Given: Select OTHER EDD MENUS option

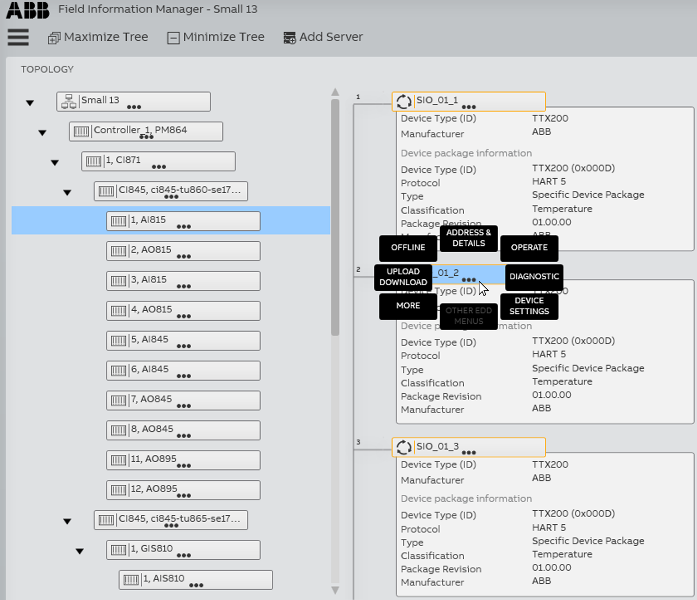Looking at the screenshot, I should pos(469,316).
